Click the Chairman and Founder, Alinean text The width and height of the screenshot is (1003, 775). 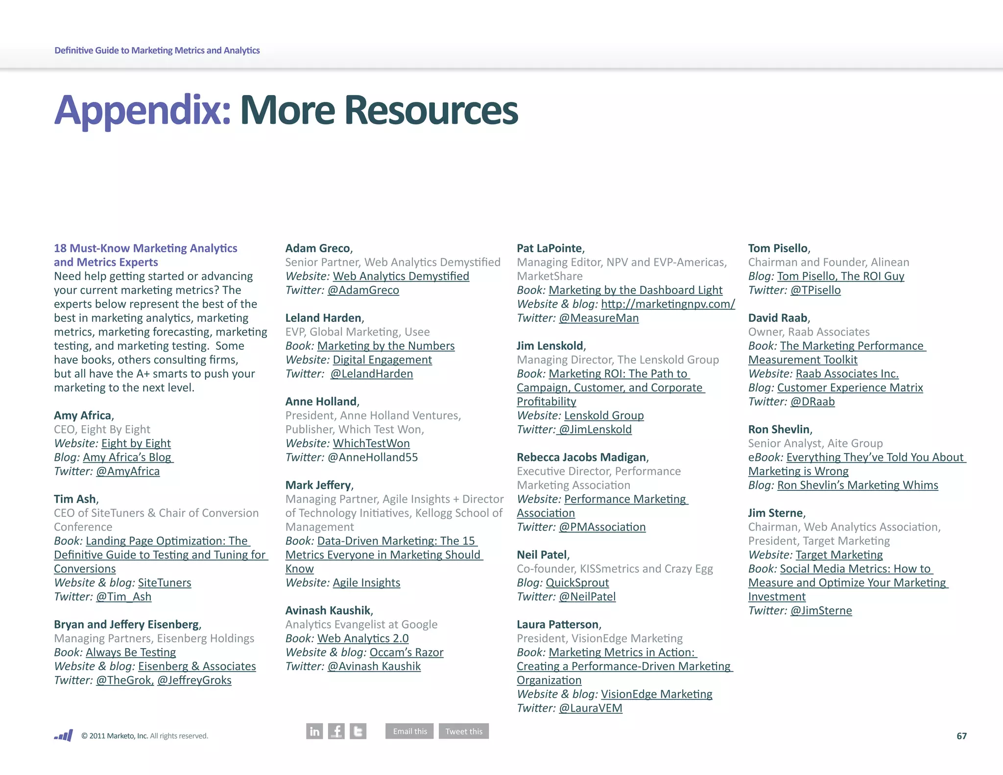coord(829,262)
